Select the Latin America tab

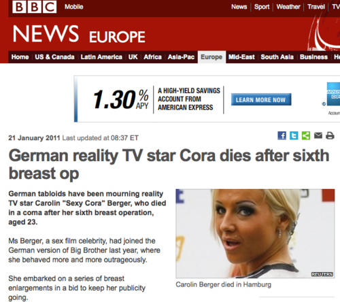(x=101, y=57)
